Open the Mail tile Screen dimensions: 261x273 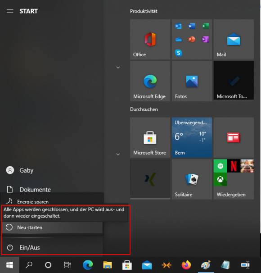[x=234, y=39]
